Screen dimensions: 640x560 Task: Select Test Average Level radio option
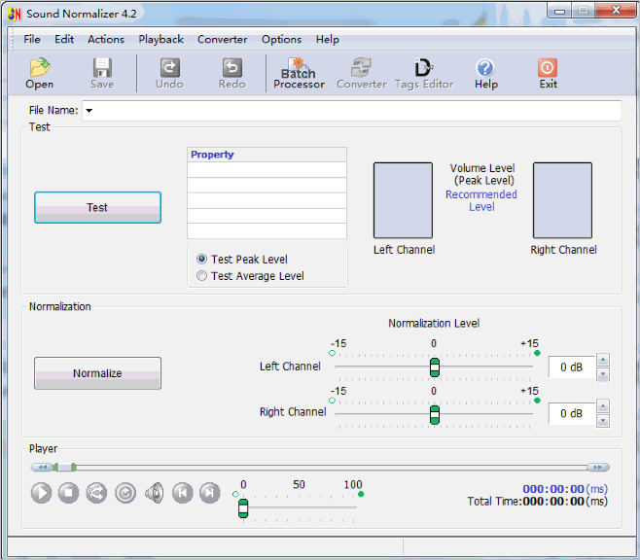[250, 276]
